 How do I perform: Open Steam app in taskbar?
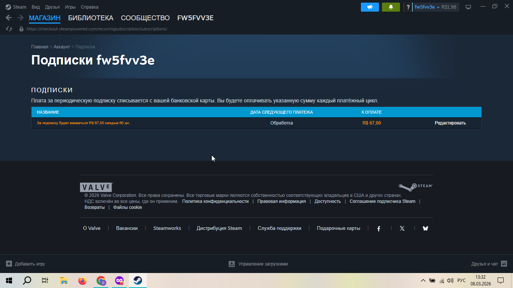pyautogui.click(x=138, y=280)
